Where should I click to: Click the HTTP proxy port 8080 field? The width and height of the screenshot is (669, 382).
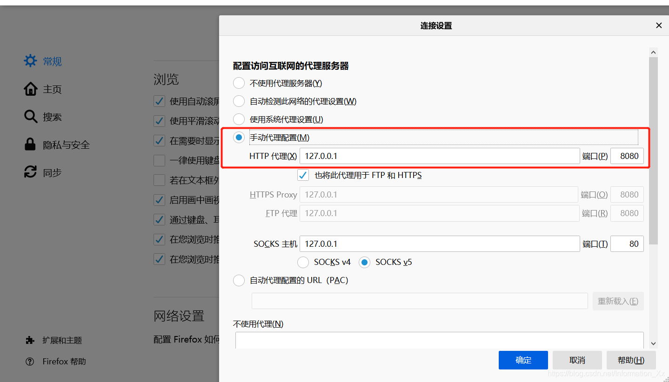[627, 156]
